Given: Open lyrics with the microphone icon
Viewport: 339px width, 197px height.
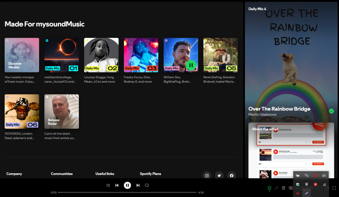Looking at the screenshot, I should (x=276, y=188).
